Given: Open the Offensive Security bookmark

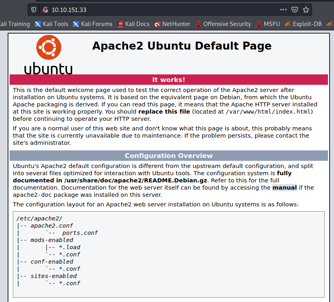Looking at the screenshot, I should (223, 24).
